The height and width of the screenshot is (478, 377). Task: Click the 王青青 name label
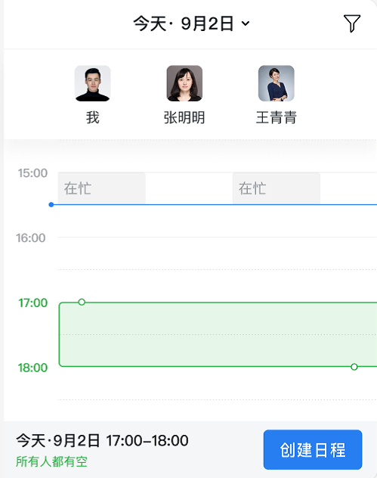point(277,117)
